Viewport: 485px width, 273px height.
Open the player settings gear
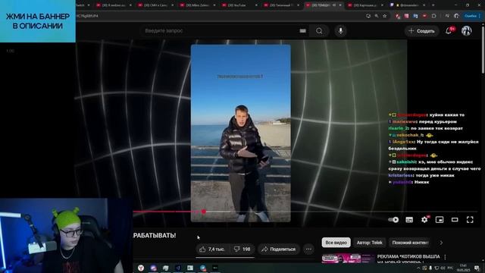[424, 220]
